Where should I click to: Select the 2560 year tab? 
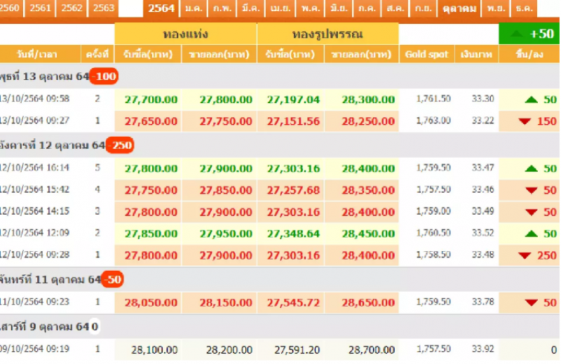click(11, 8)
